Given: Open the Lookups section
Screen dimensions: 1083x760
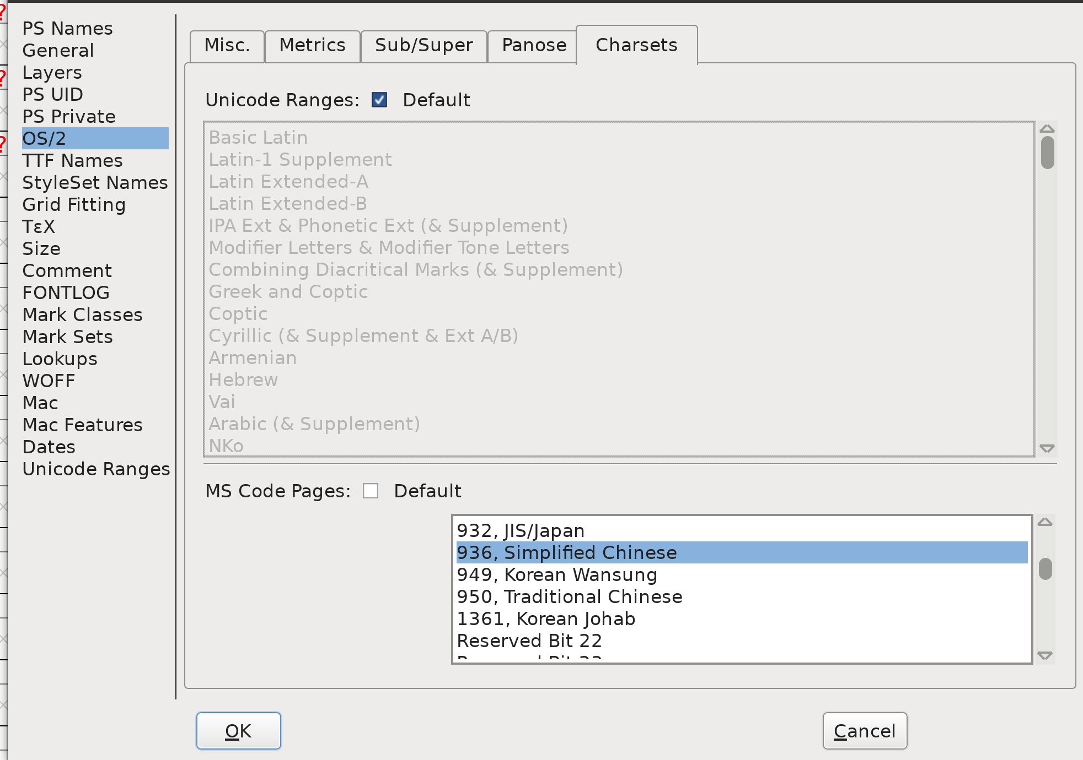Looking at the screenshot, I should coord(60,359).
